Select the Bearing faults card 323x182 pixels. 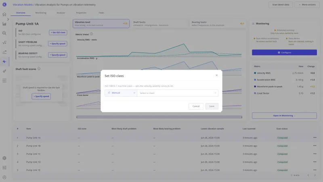click(218, 23)
